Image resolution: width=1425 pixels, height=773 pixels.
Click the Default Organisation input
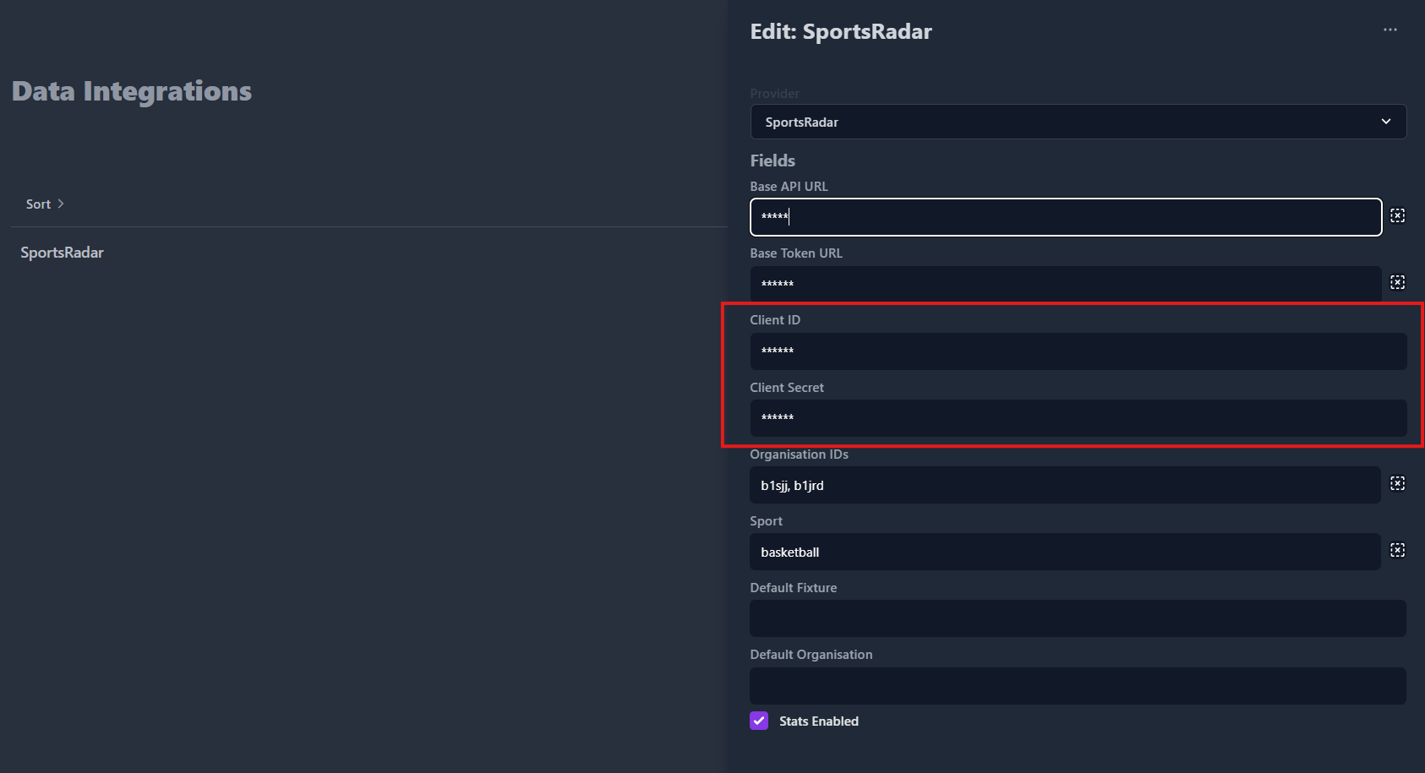coord(1078,686)
